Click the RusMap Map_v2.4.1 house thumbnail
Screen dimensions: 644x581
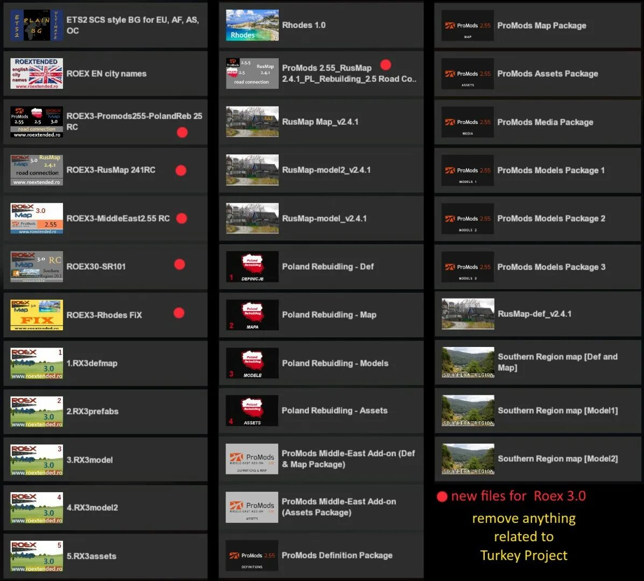click(252, 122)
